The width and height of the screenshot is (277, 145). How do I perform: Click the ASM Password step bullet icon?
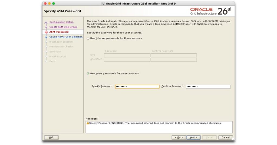pos(46,32)
